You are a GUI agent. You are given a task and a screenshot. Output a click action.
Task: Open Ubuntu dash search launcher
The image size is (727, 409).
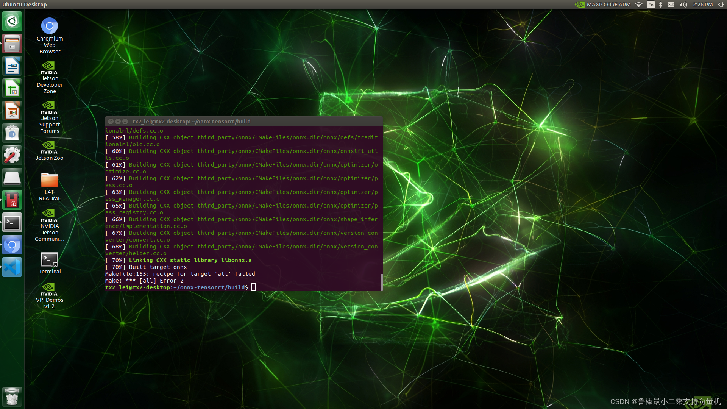pyautogui.click(x=12, y=21)
